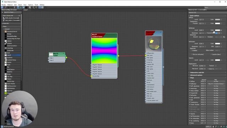227x128 pixels.
Task: Click the Gradient Ramp node rainbow preview
Action: [104, 50]
